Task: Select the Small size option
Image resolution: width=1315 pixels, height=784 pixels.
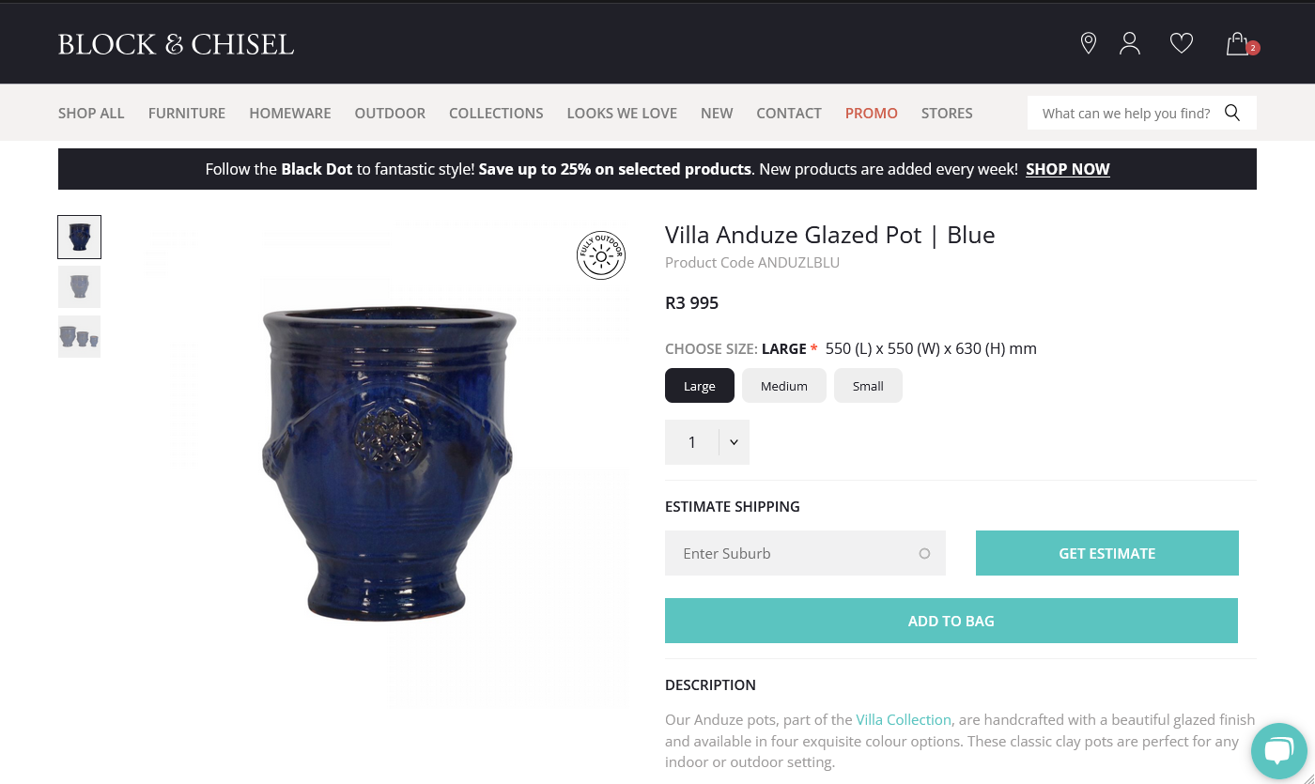Action: click(868, 386)
